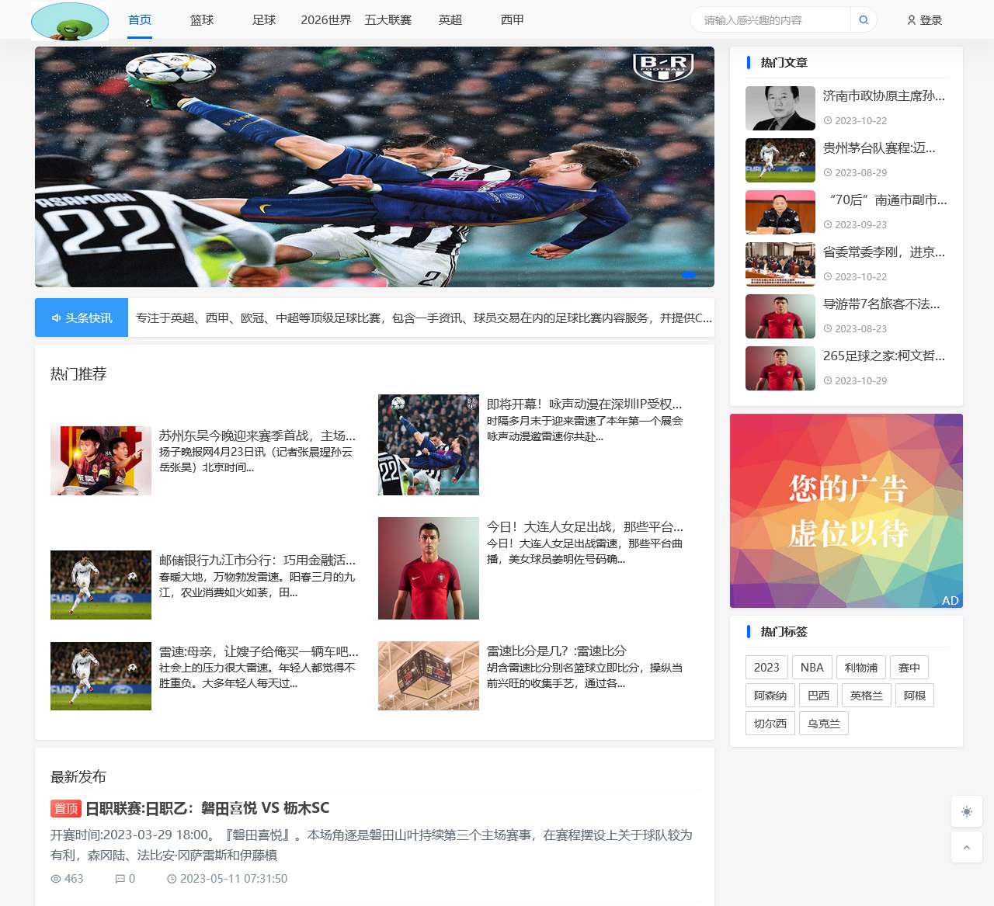Open article 今日！大连人女足出战
The width and height of the screenshot is (994, 906).
pos(585,527)
